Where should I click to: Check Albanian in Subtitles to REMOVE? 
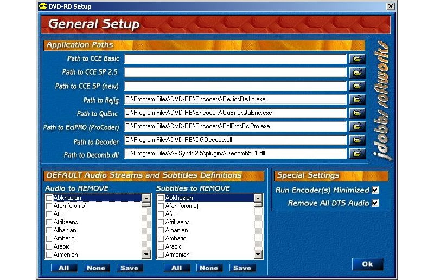tap(161, 230)
